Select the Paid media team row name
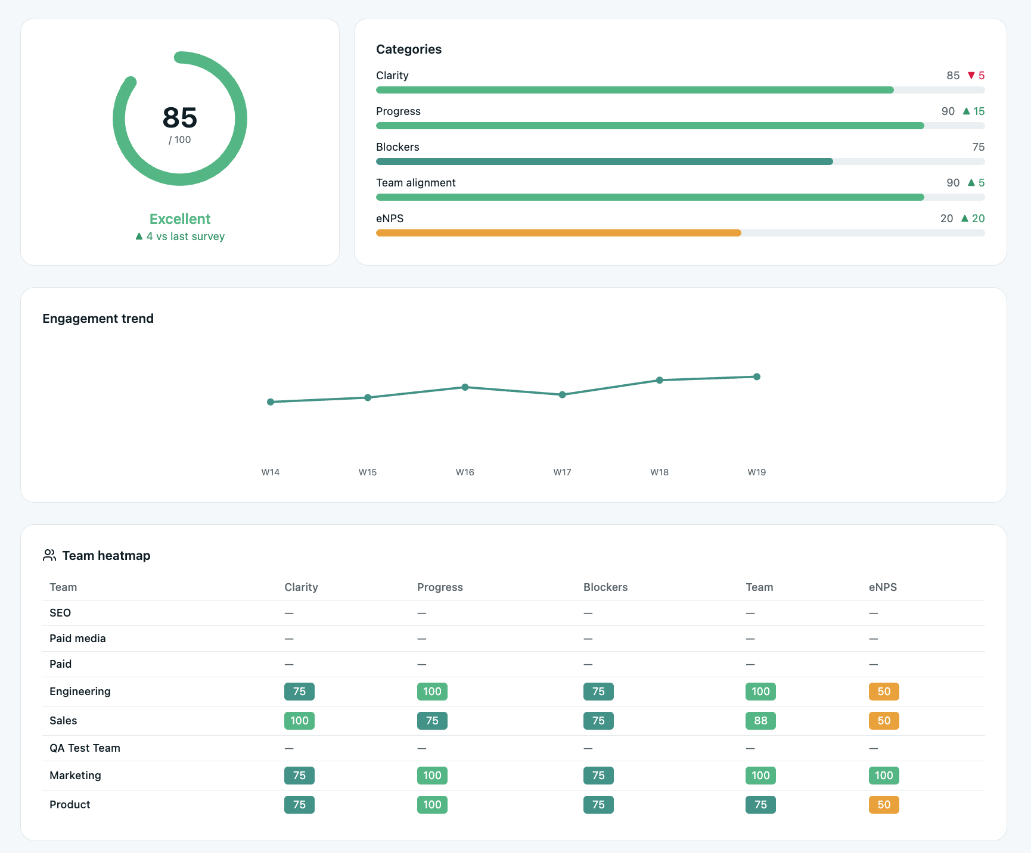Viewport: 1031px width, 853px height. (77, 639)
